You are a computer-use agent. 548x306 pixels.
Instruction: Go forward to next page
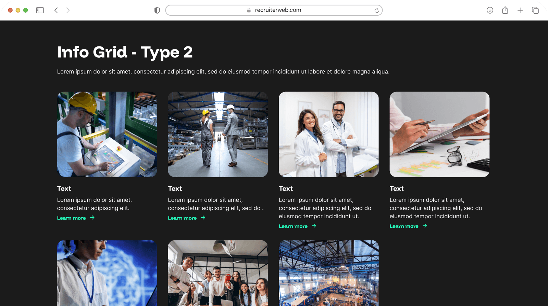pos(68,10)
